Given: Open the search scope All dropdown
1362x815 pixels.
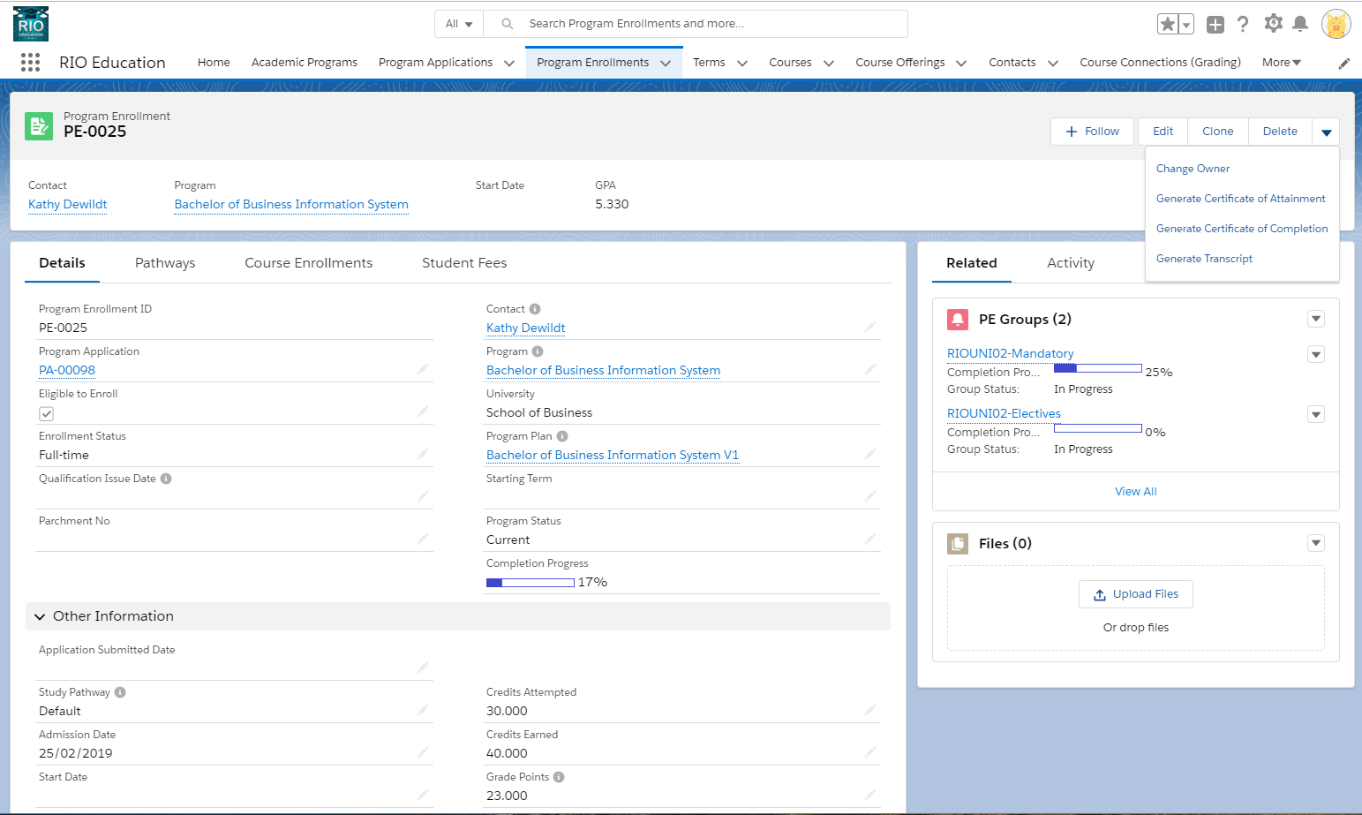Looking at the screenshot, I should pos(459,24).
